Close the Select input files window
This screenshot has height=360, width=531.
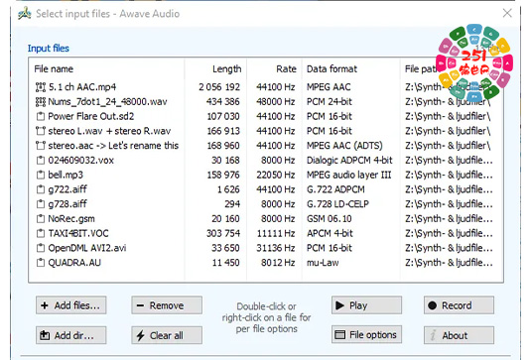tap(507, 13)
